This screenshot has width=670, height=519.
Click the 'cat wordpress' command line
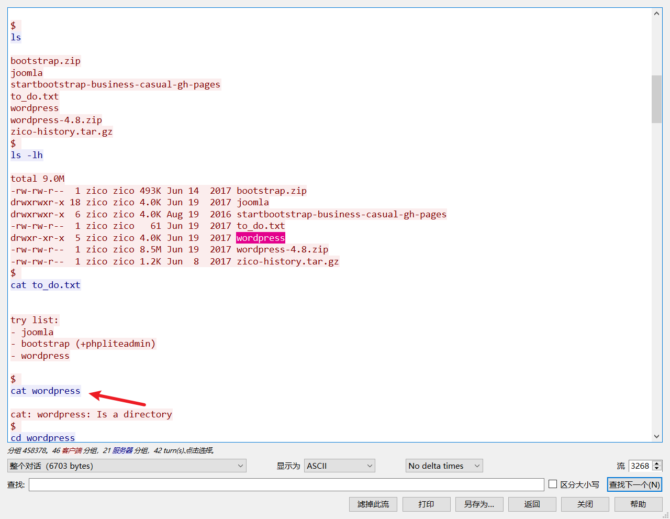coord(46,391)
